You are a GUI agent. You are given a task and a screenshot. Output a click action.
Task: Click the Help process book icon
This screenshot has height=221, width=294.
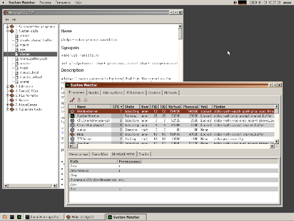[73, 135]
